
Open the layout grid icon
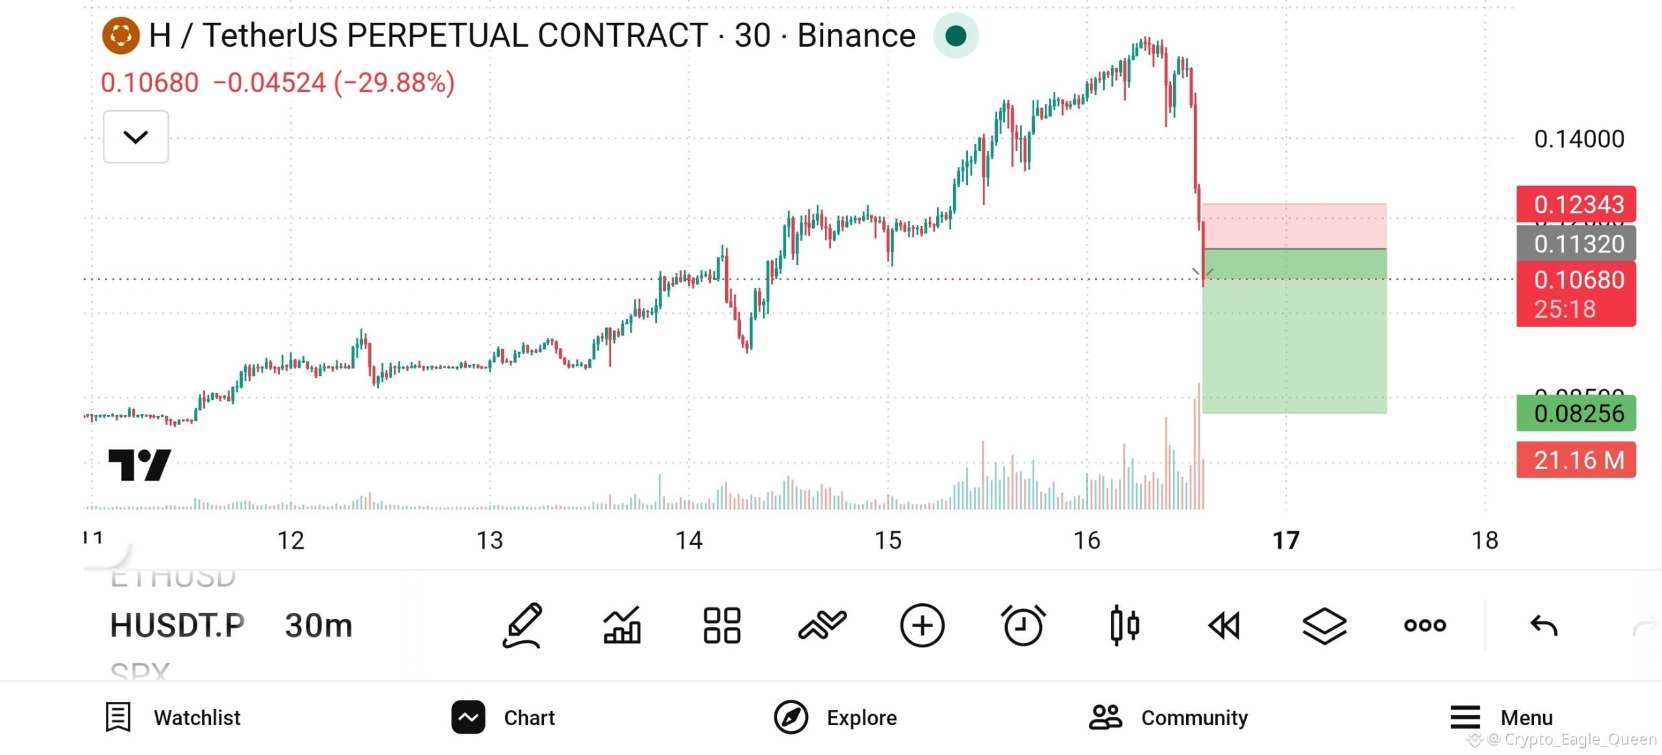722,625
